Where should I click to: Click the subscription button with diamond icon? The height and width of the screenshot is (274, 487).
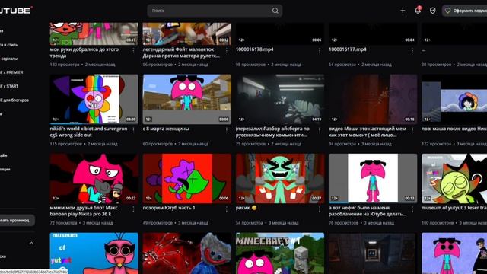pos(465,11)
